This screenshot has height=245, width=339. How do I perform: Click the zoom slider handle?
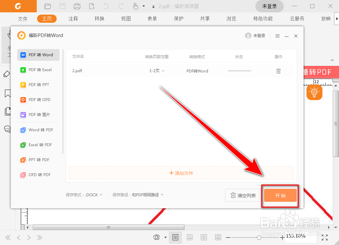(259, 238)
